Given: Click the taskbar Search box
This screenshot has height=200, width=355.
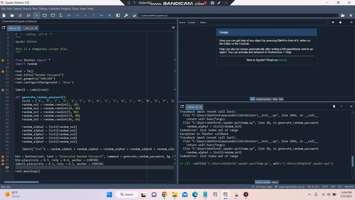Looking at the screenshot, I should click(127, 194).
